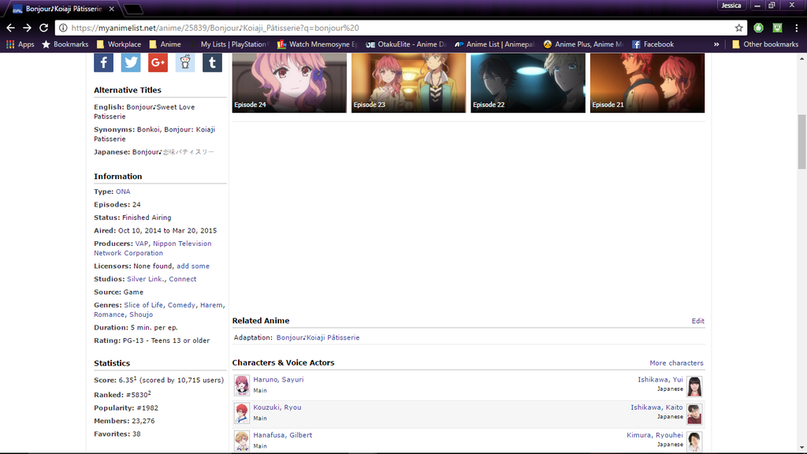Open Ishikawa Kaito voice actor photo
The height and width of the screenshot is (454, 807).
tap(694, 414)
